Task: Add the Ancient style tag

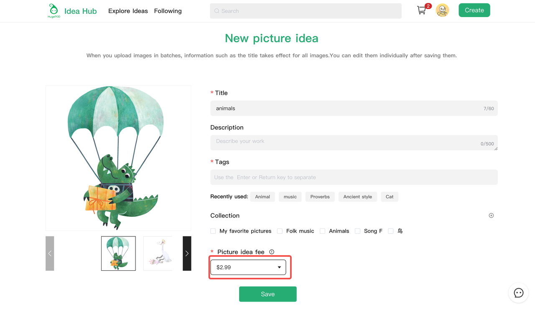Action: coord(358,197)
